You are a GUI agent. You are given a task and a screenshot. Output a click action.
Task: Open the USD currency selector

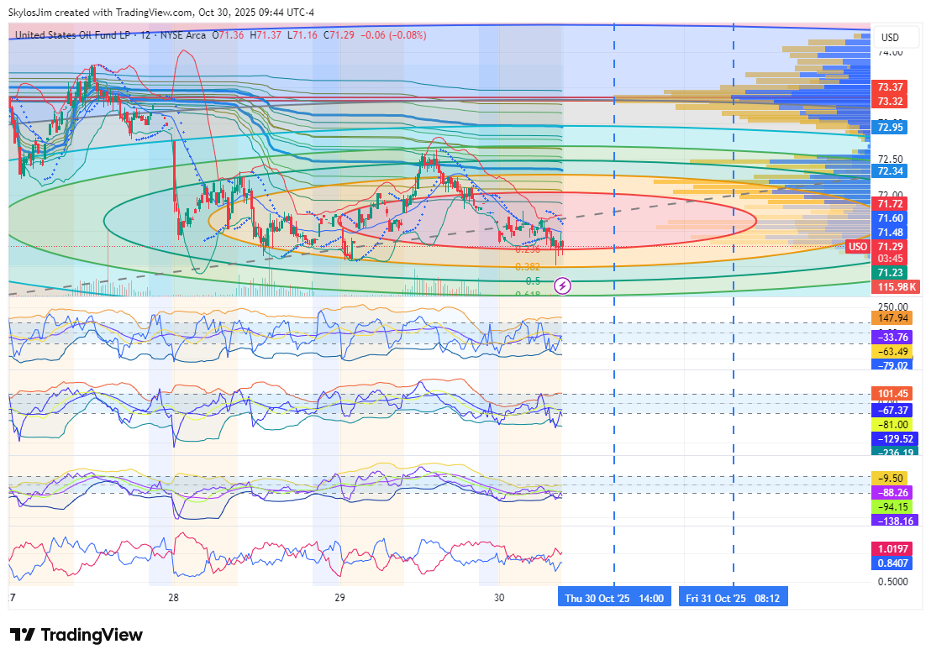[889, 38]
